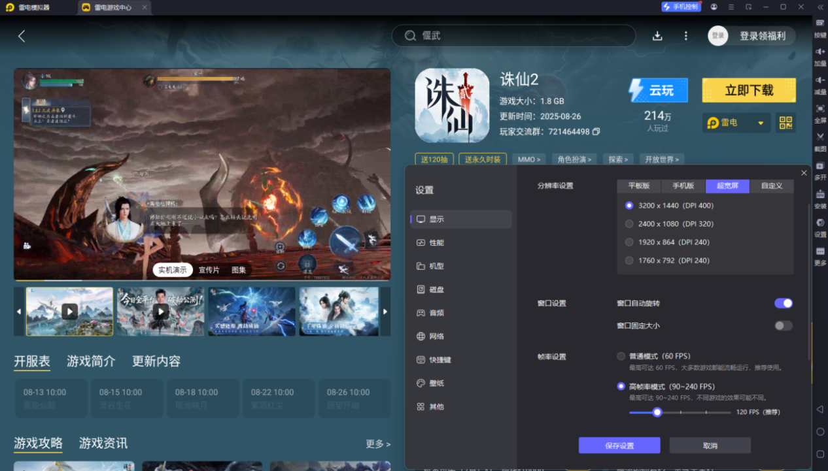Open the 磁盘 settings category
This screenshot has width=828, height=471.
tap(461, 290)
